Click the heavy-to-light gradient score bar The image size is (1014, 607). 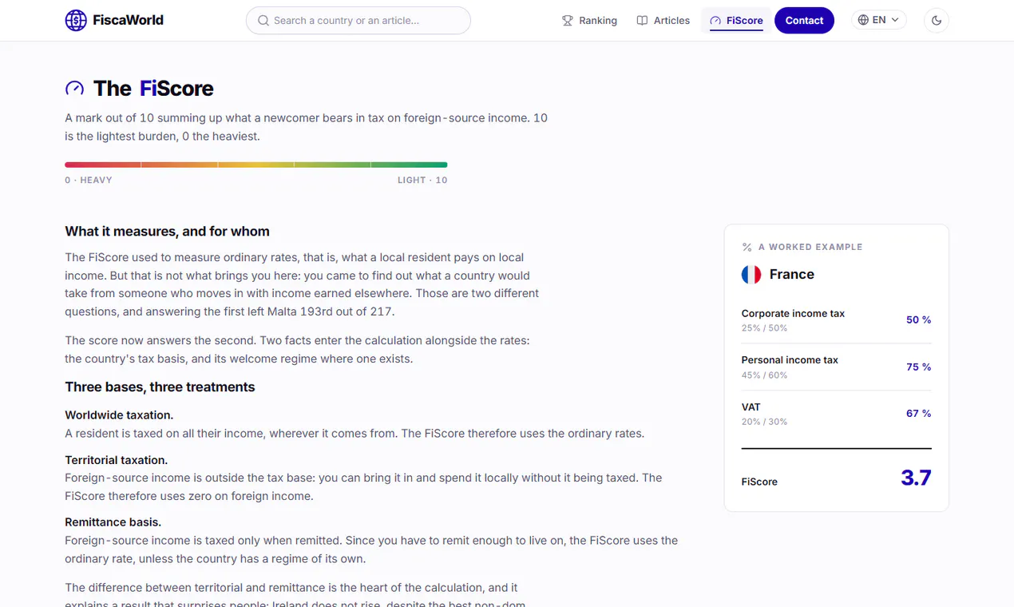tap(256, 165)
